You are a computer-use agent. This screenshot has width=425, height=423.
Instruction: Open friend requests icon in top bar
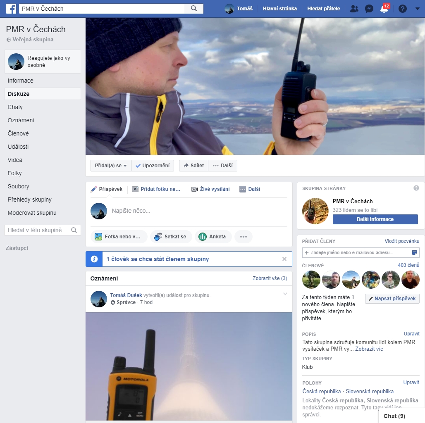tap(354, 9)
